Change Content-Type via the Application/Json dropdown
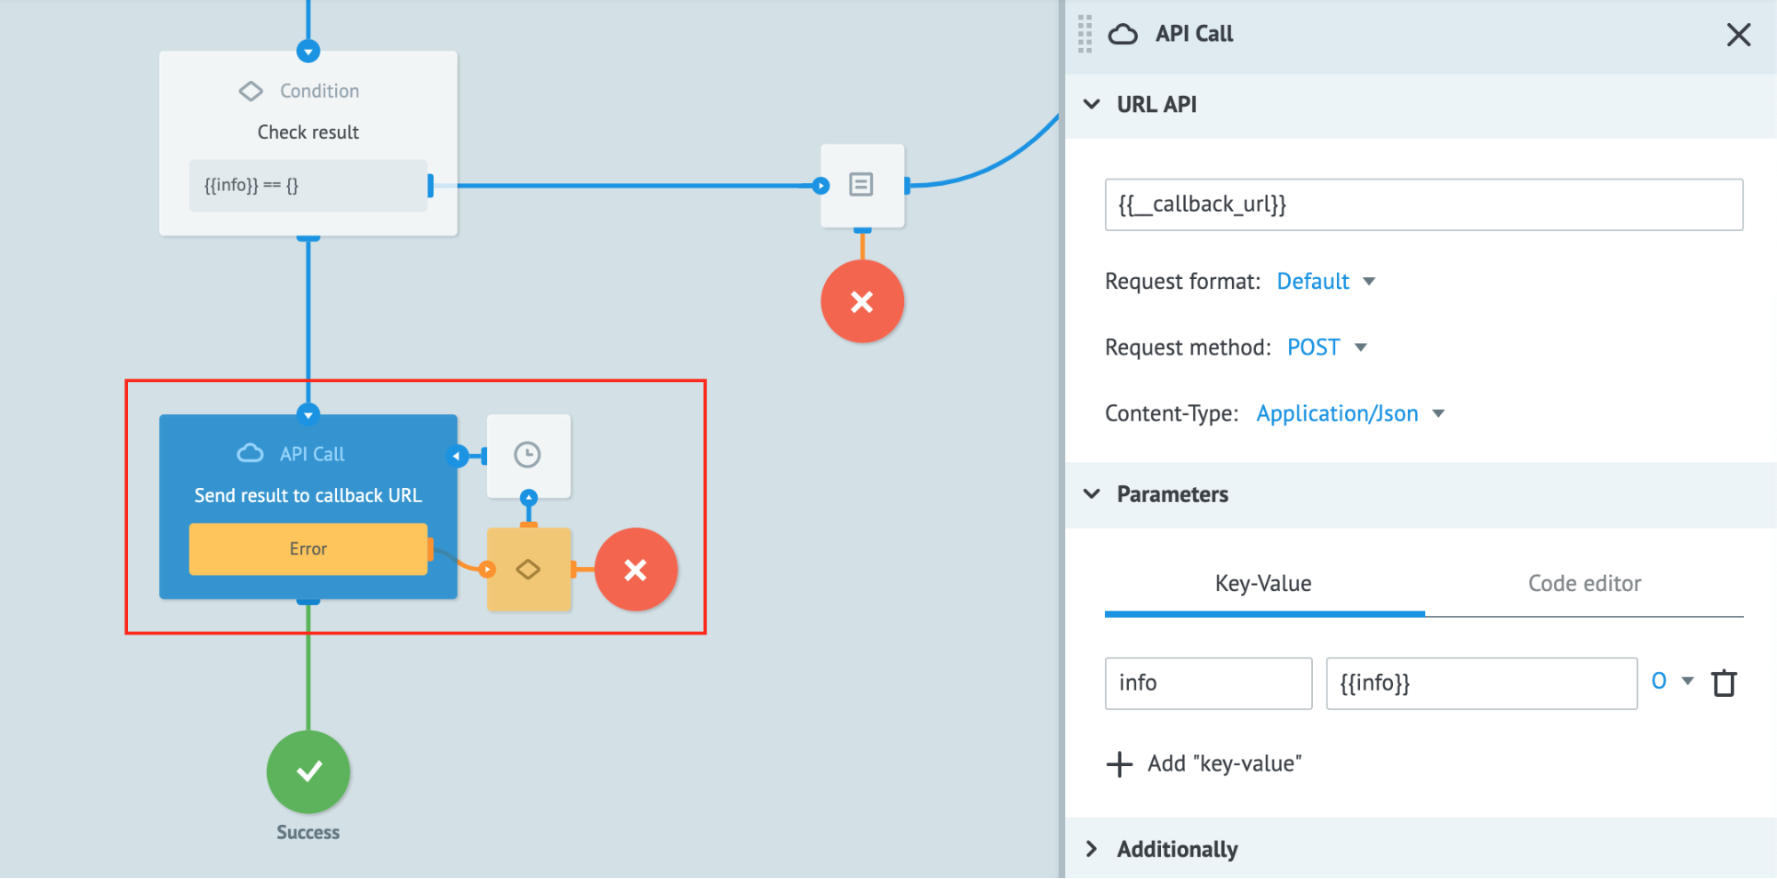Screen dimensions: 1777x879 coord(1348,412)
